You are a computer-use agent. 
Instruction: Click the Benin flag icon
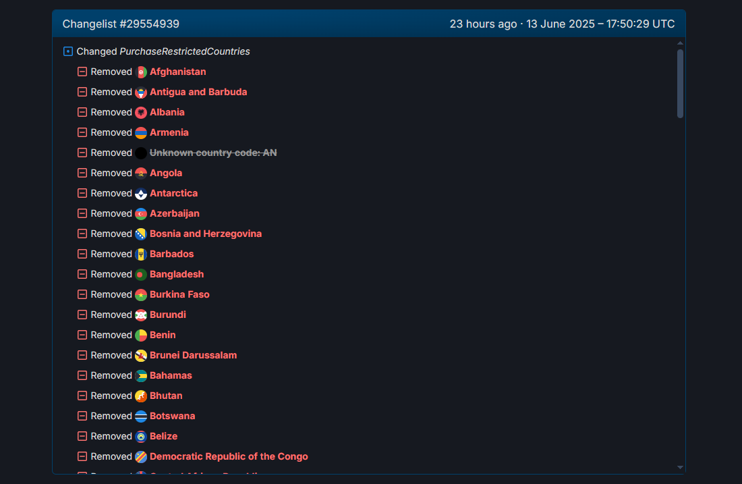(141, 335)
